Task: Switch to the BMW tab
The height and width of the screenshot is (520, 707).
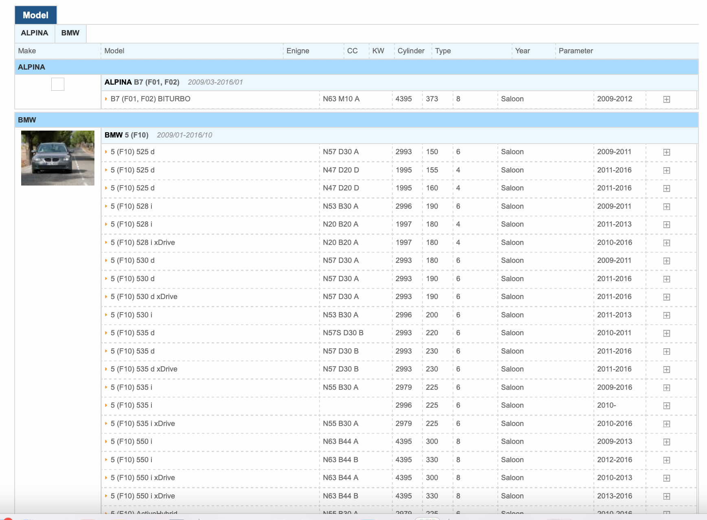Action: (70, 33)
